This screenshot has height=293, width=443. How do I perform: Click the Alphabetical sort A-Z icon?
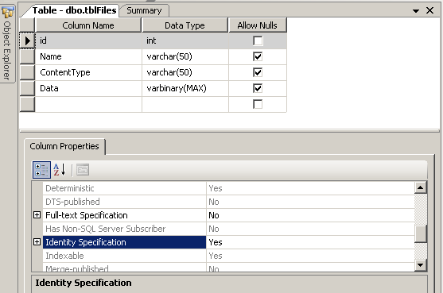(x=60, y=170)
